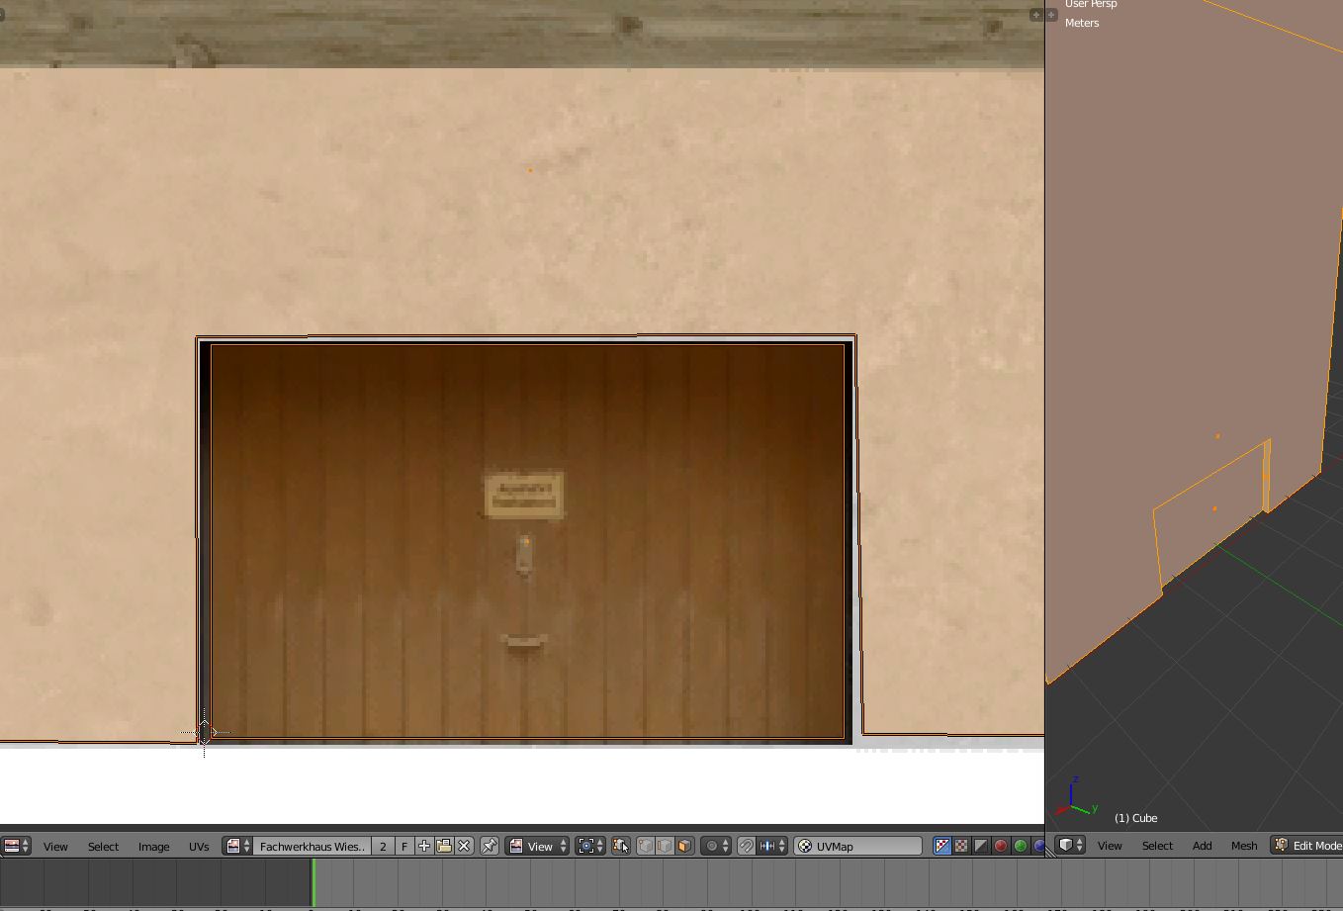This screenshot has width=1343, height=911.
Task: Toggle the alpha checkerboard channel display
Action: coord(961,846)
